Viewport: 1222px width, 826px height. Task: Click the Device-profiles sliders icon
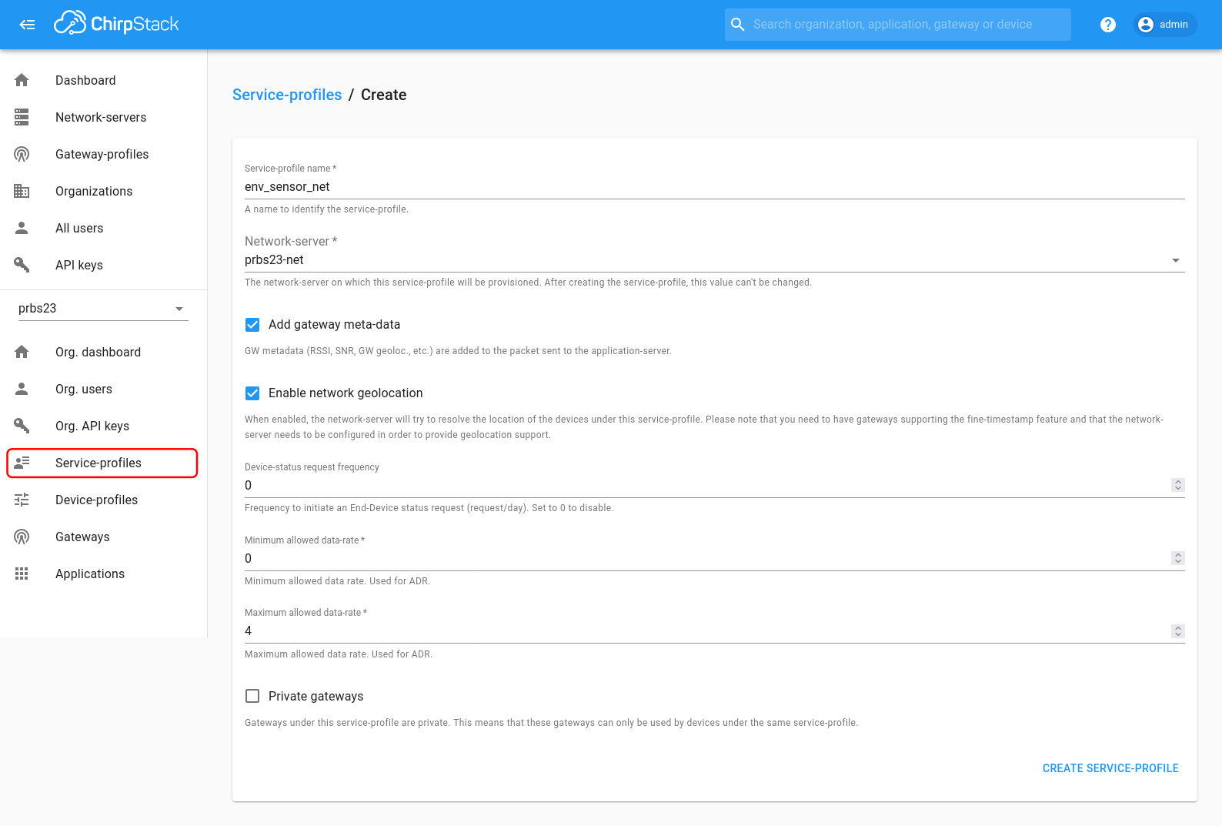22,500
